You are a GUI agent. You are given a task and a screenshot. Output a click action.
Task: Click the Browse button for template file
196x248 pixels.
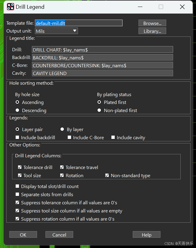click(x=152, y=23)
